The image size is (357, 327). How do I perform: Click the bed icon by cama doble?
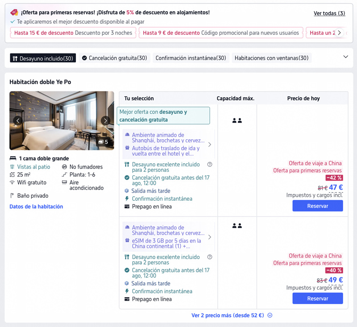(x=13, y=158)
